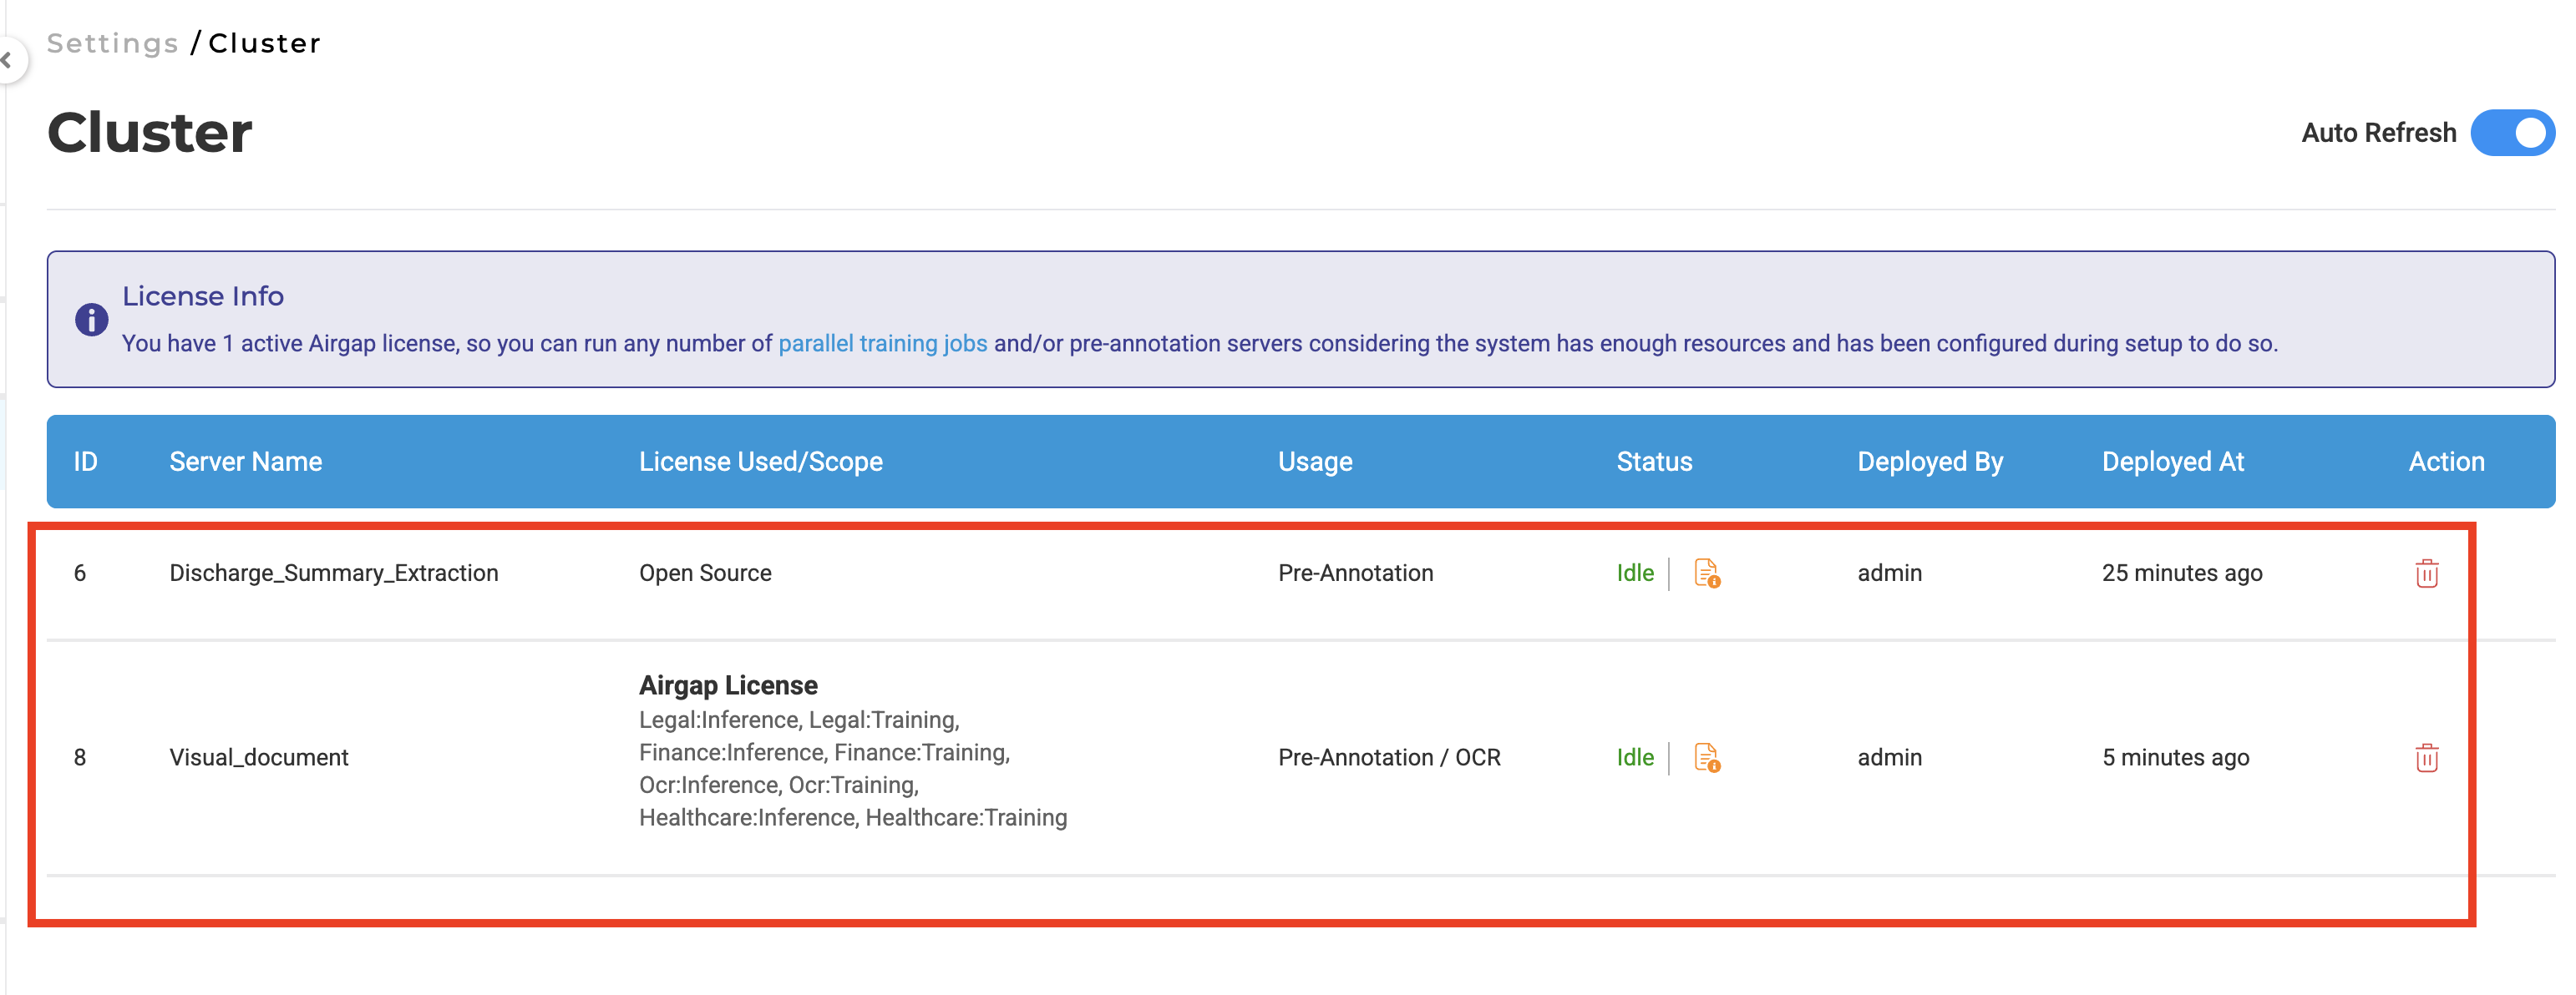Viewport: 2576px width, 995px height.
Task: Click the Usage column header
Action: coord(1314,461)
